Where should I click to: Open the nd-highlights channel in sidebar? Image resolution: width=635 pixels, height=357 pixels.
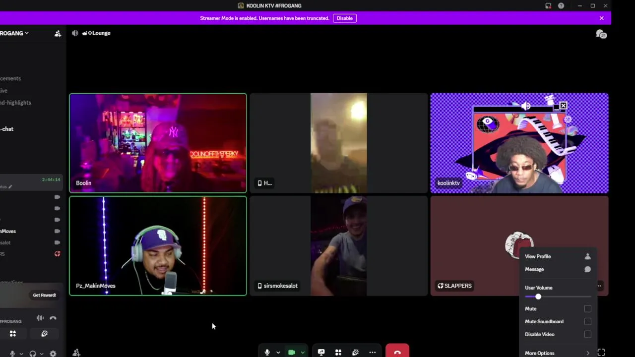coord(15,103)
